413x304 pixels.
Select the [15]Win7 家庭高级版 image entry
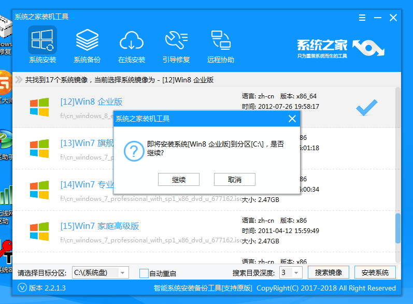(x=99, y=226)
